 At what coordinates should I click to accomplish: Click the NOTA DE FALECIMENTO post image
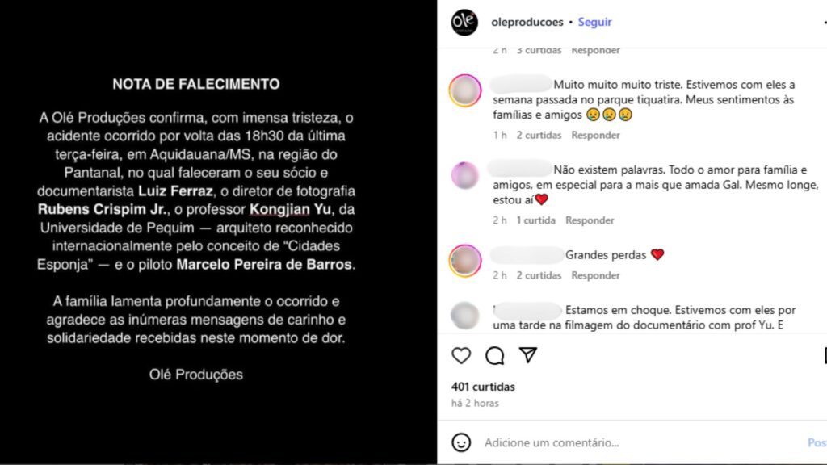click(218, 232)
